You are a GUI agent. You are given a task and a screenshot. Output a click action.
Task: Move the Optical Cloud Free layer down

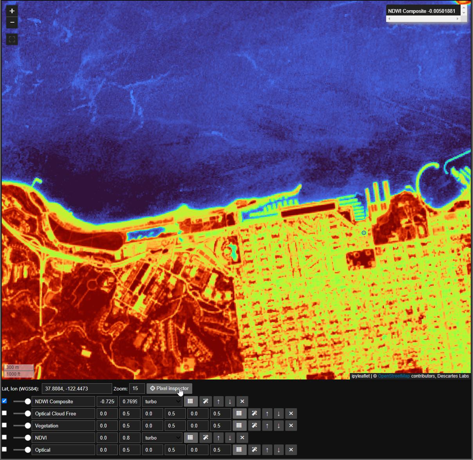(279, 413)
